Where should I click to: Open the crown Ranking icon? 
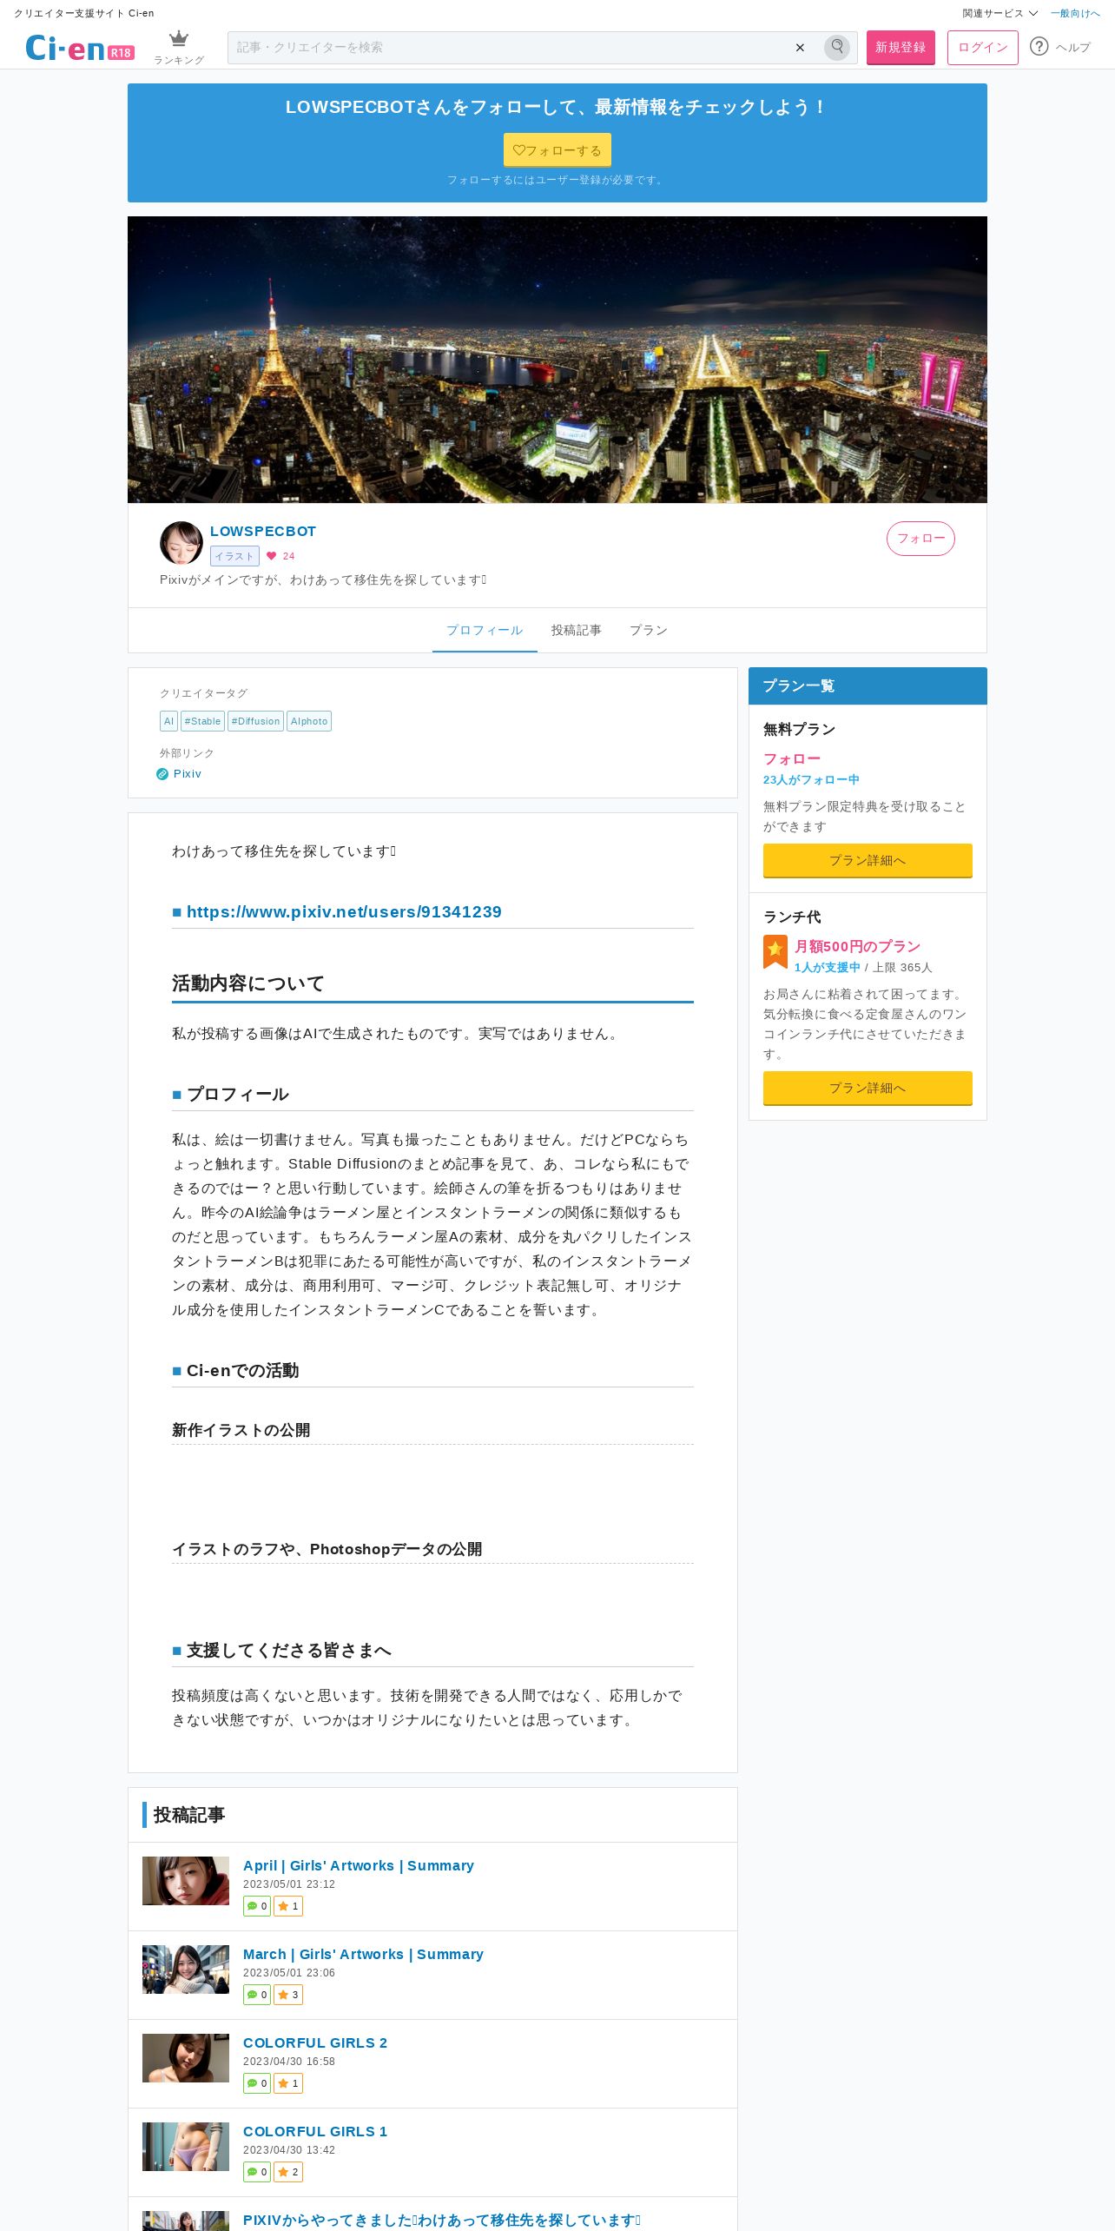pyautogui.click(x=179, y=47)
